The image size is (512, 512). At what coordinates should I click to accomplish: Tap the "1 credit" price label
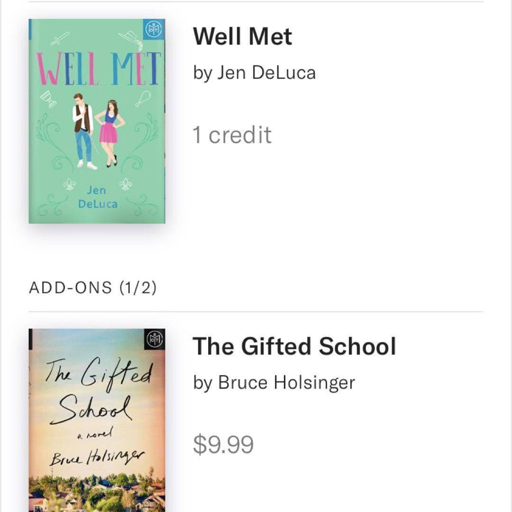[x=232, y=135]
